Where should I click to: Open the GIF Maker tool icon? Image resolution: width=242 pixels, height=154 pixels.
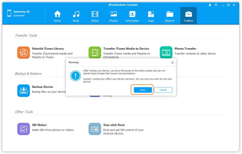click(23, 129)
